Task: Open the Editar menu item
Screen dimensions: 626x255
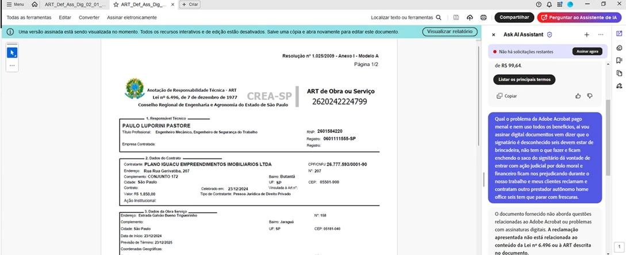Action: (x=65, y=18)
